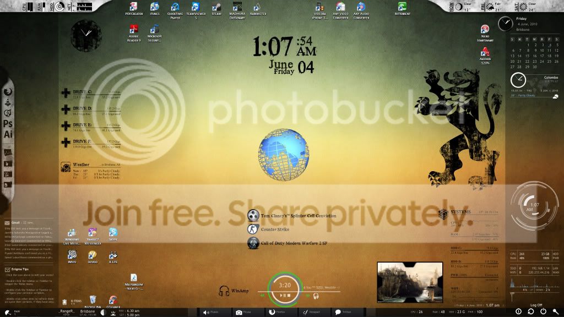Click the headphones icon by the track title

click(x=316, y=296)
